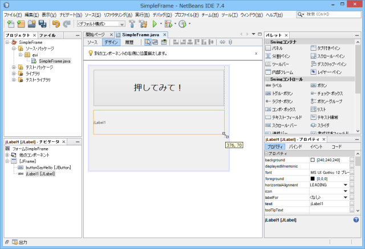Pick the Scroll Pane (スクロール・ペイン) container
The image size is (365, 249).
pos(328,56)
